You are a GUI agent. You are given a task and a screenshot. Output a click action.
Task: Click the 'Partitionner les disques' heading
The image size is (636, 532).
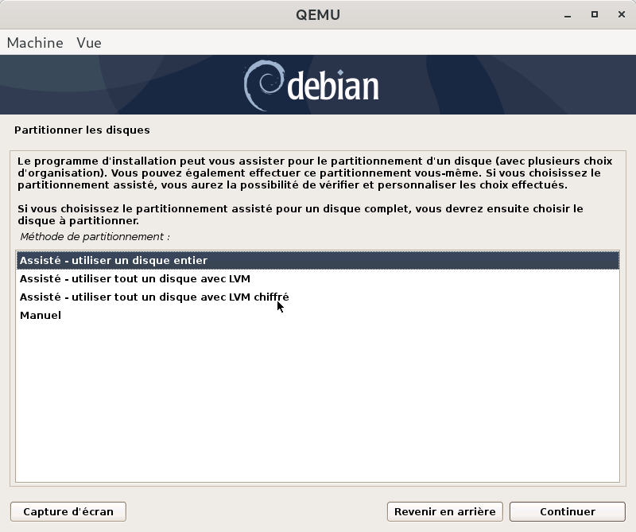(82, 130)
